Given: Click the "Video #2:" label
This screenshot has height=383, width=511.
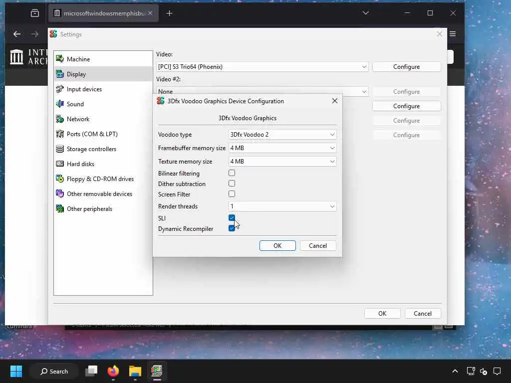Looking at the screenshot, I should tap(169, 79).
